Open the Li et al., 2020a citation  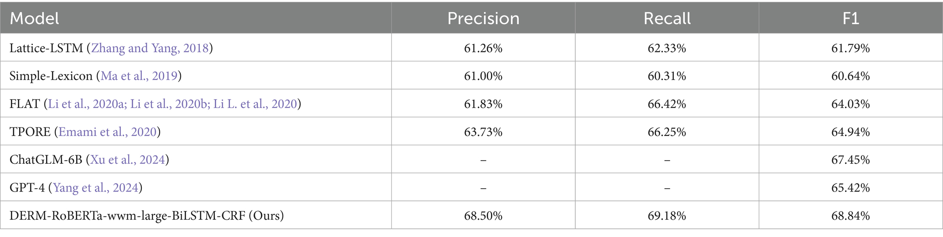87,104
